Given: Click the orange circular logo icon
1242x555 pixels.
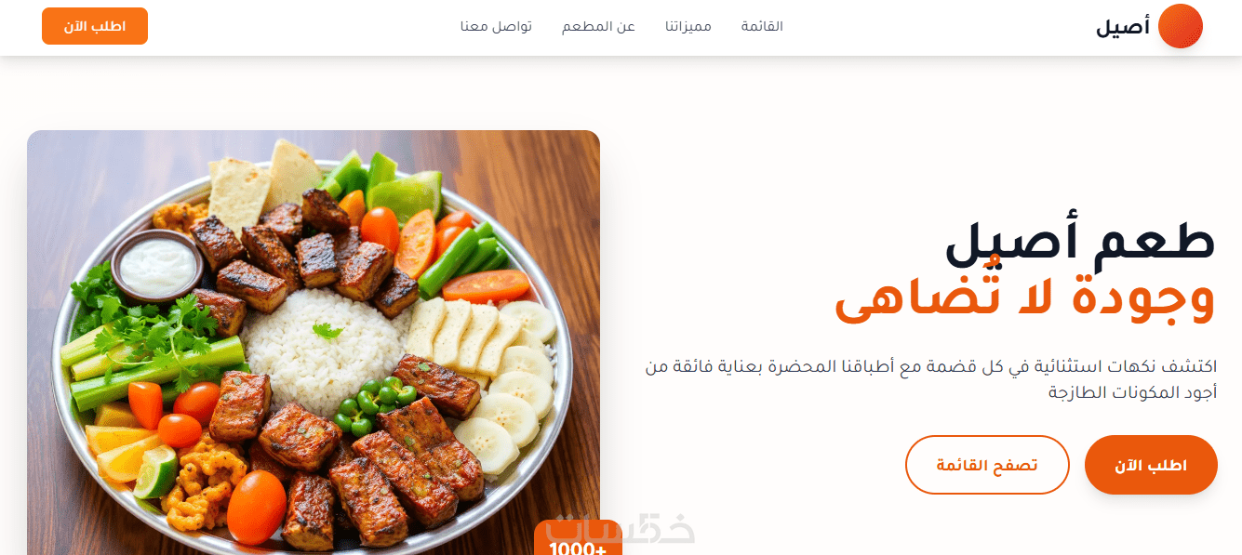Looking at the screenshot, I should pyautogui.click(x=1181, y=26).
